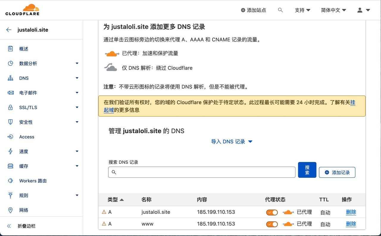
Task: Click the justaloli.site record name cell
Action: point(156,212)
